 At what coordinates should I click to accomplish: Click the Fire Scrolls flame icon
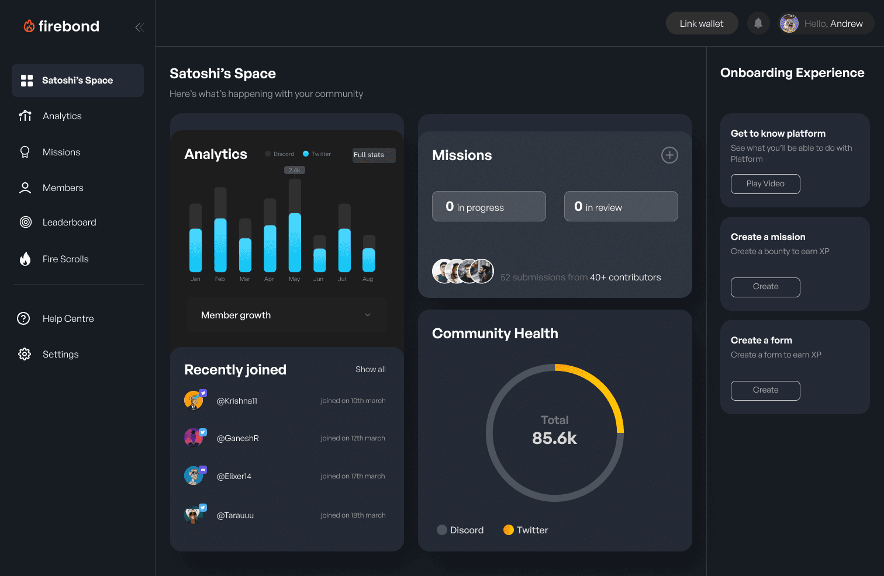(25, 259)
